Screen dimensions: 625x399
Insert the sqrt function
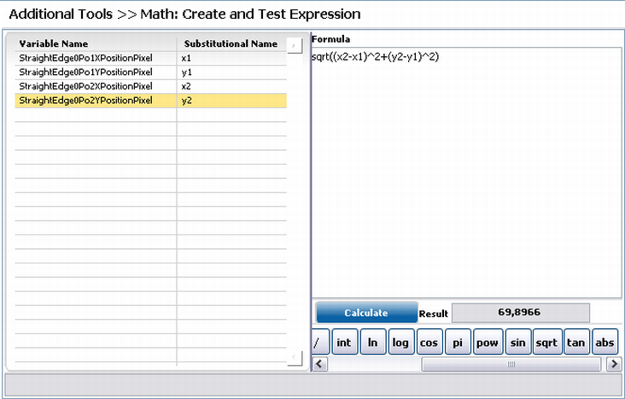coord(546,342)
